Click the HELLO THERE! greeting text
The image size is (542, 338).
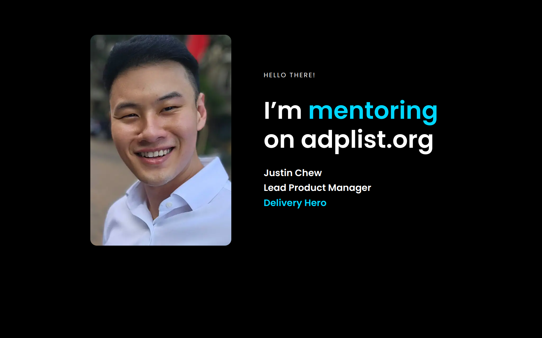click(289, 75)
